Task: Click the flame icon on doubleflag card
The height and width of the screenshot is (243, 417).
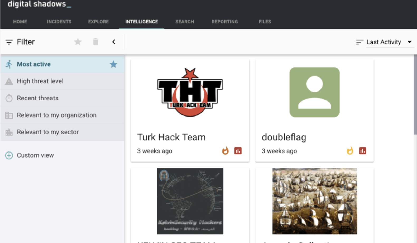Action: coord(350,151)
